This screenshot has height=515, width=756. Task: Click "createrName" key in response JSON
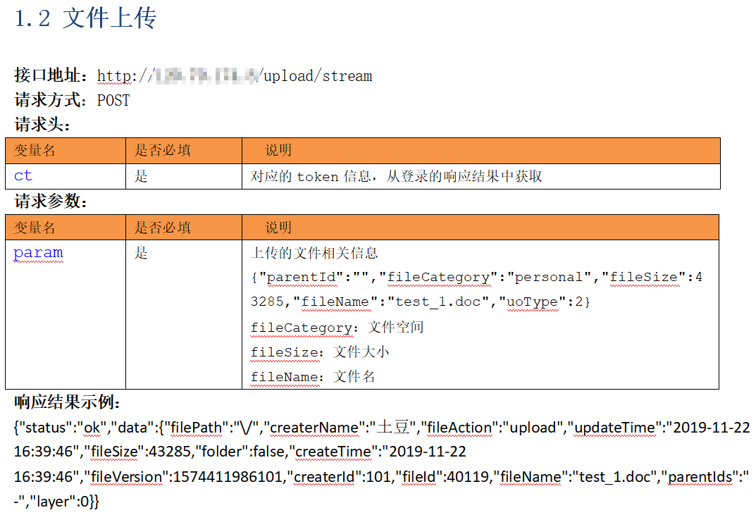click(313, 428)
